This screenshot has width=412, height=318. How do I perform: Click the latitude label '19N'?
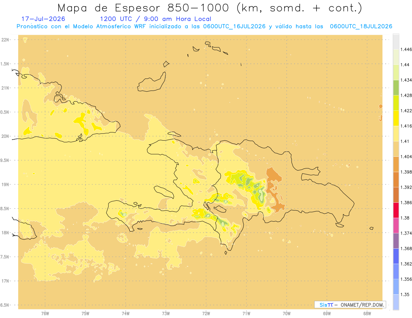(x=5, y=185)
